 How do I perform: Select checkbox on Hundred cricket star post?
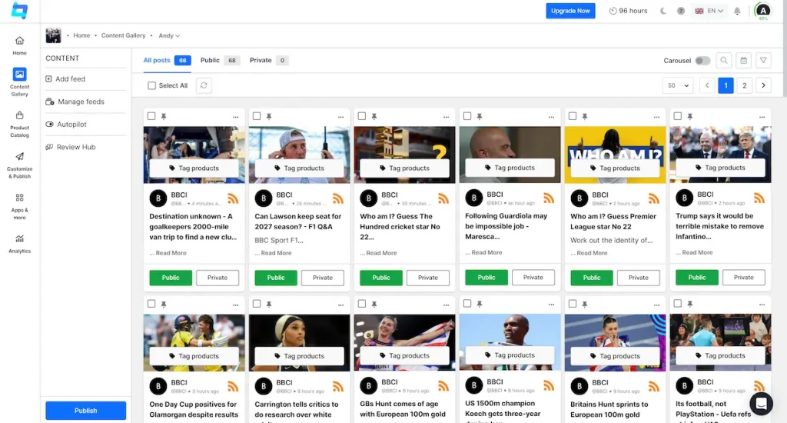point(362,116)
